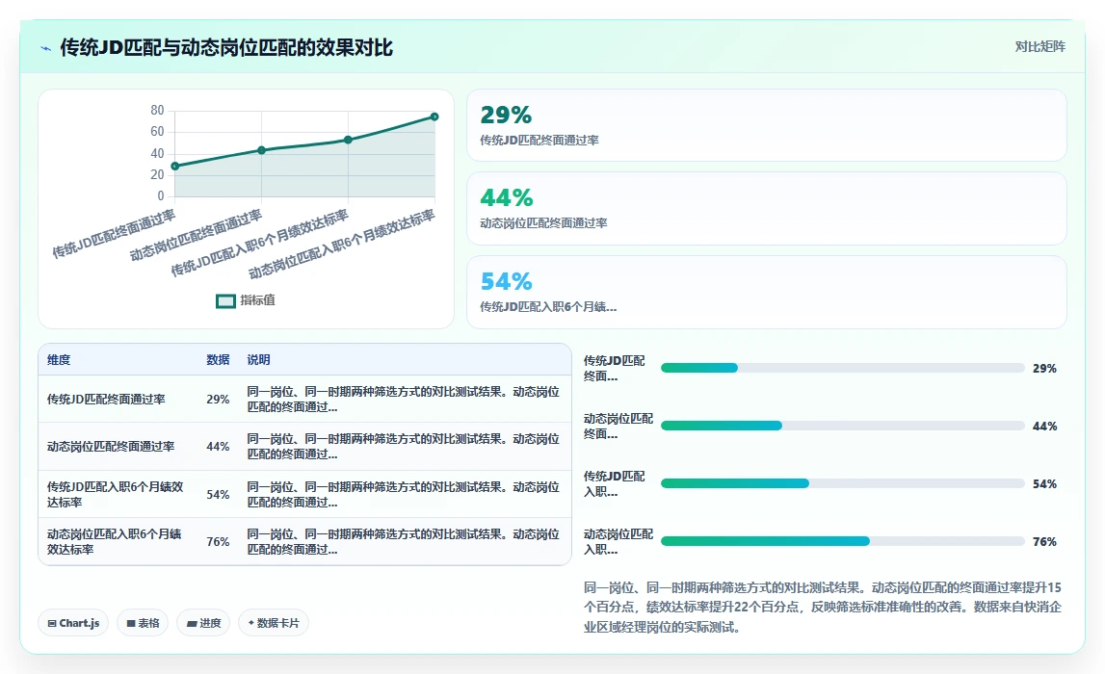Click the 说明 column header
Image resolution: width=1105 pixels, height=674 pixels.
[258, 360]
